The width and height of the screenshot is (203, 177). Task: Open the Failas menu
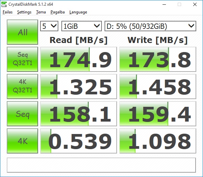(7, 12)
